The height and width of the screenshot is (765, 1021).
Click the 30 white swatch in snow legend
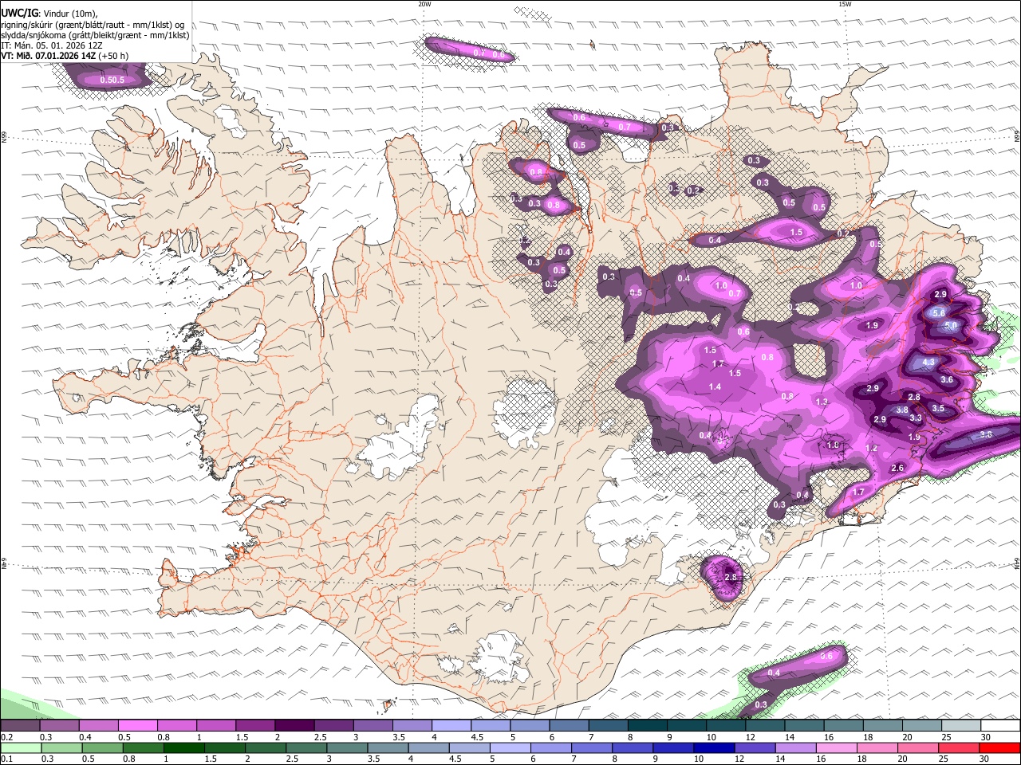(1000, 726)
